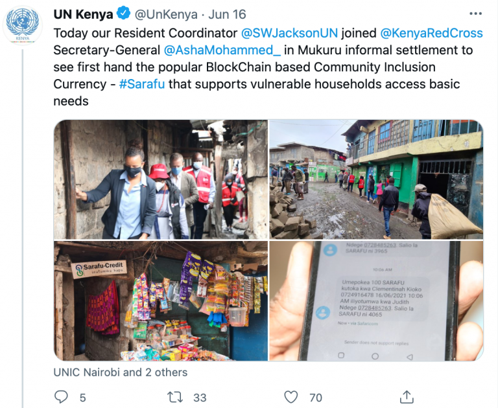
Task: View the phone SMS message photo
Action: pyautogui.click(x=376, y=300)
